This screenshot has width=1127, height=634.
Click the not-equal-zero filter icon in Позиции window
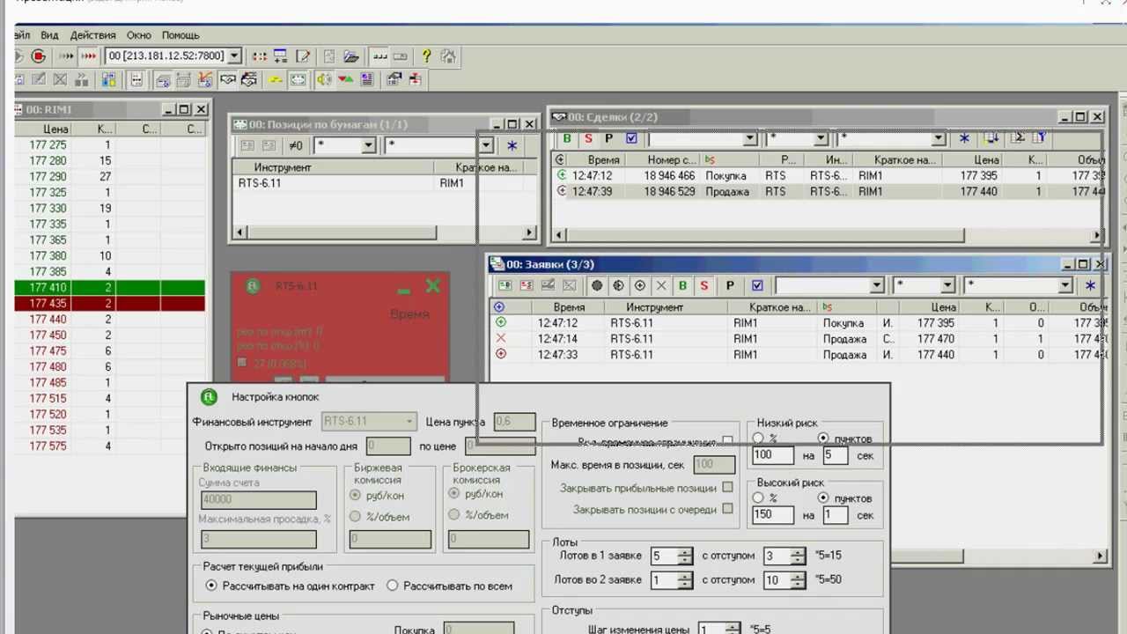click(295, 145)
